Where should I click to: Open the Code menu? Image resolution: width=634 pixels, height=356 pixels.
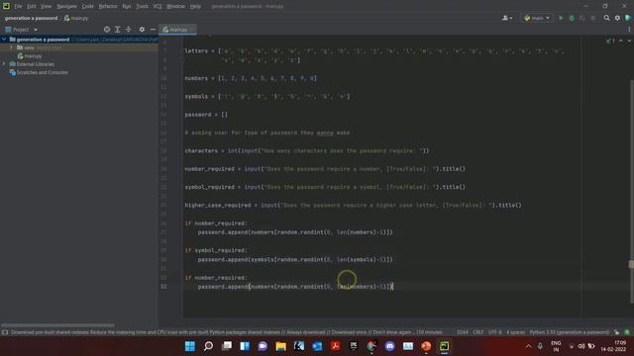point(88,6)
